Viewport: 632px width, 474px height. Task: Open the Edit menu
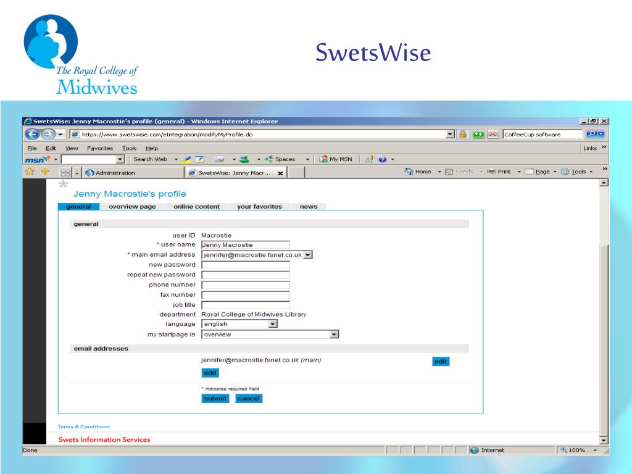(51, 148)
